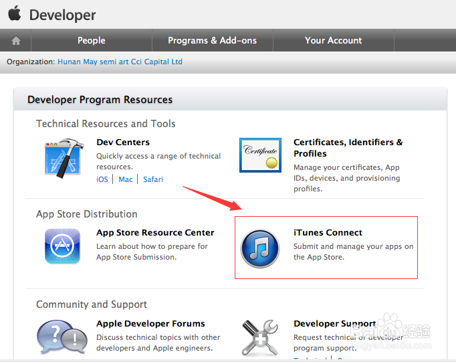Click 'Quickly access a range of technical' text

coord(158,161)
